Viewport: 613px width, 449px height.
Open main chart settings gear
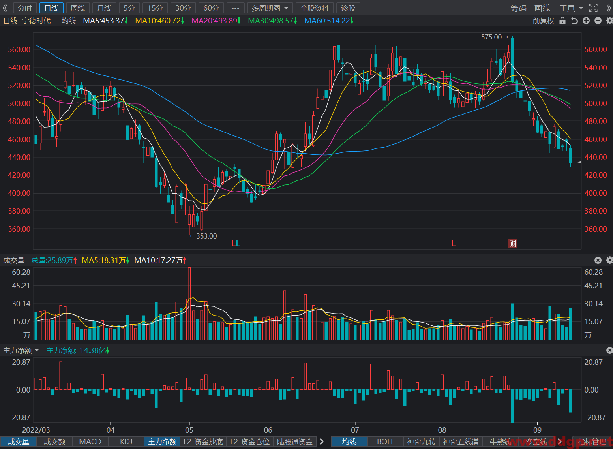(609, 21)
